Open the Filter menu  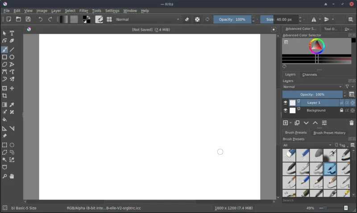point(83,11)
